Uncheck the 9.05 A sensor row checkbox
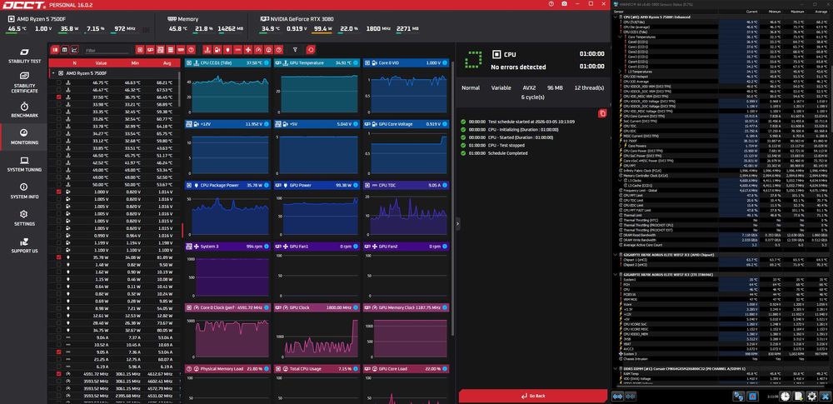Image resolution: width=833 pixels, height=404 pixels. (59, 352)
